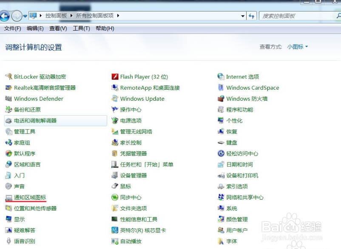Click inside the 搜索控制面板 search box
Viewport: 341px width, 249px height.
[298, 15]
